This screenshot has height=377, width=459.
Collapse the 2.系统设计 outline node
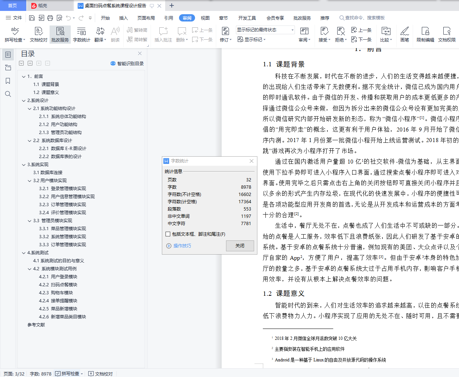coord(24,101)
